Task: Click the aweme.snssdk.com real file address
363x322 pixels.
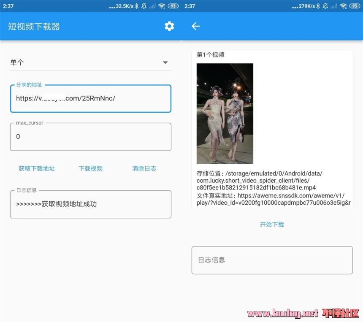Action: (x=274, y=199)
